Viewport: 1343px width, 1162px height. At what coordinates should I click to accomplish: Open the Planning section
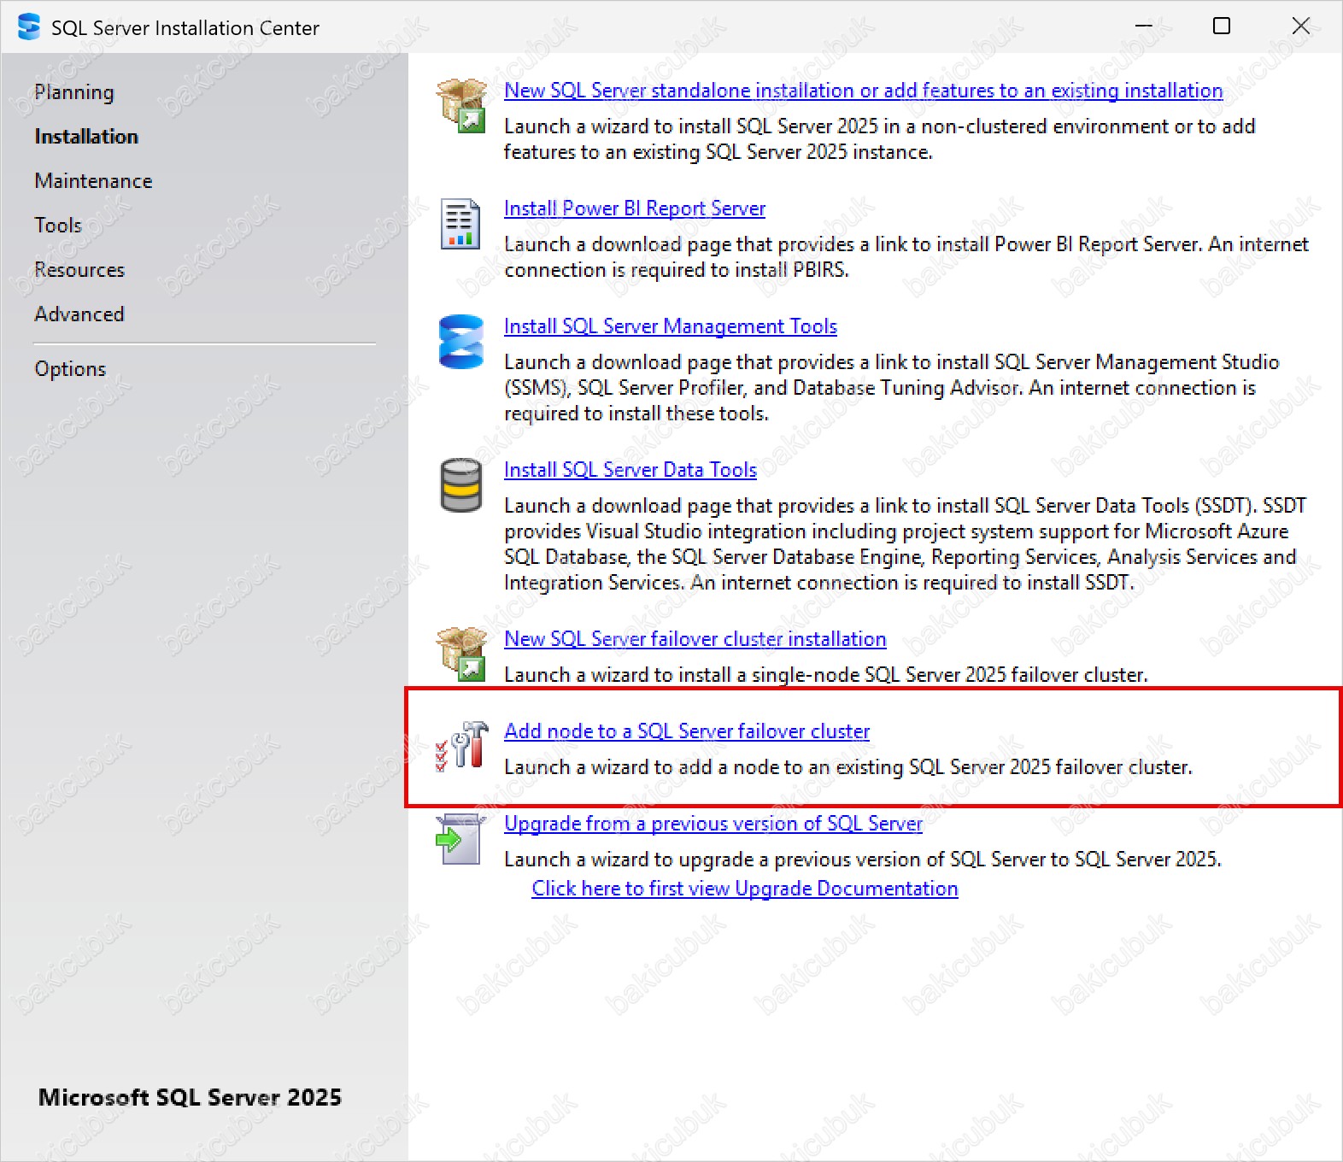click(74, 92)
